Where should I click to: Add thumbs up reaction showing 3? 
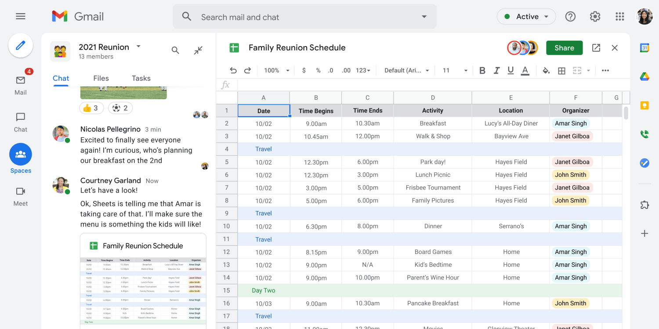(91, 108)
